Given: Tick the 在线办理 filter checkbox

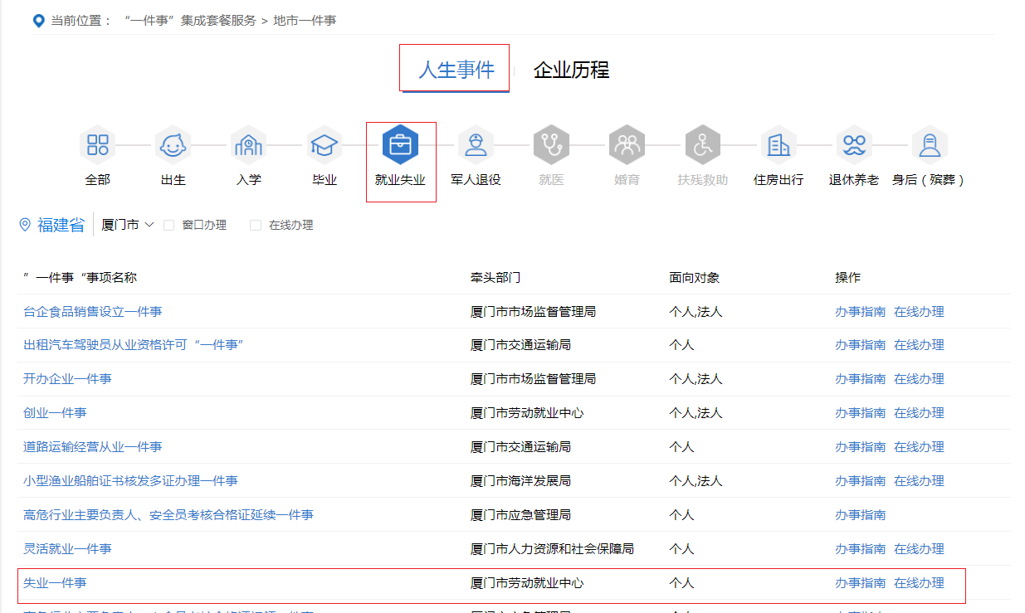Looking at the screenshot, I should (256, 225).
